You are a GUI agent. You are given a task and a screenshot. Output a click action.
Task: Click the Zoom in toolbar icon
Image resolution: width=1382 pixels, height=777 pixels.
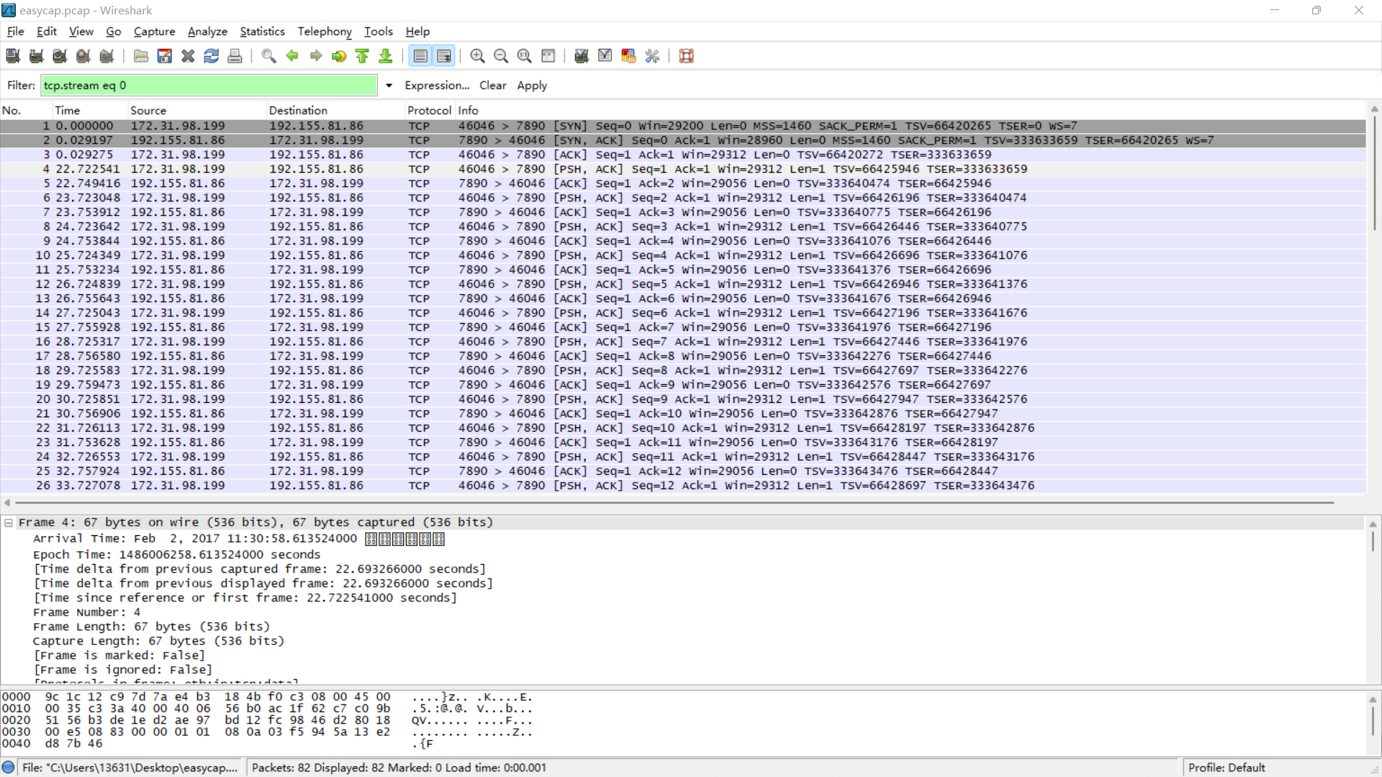point(477,56)
